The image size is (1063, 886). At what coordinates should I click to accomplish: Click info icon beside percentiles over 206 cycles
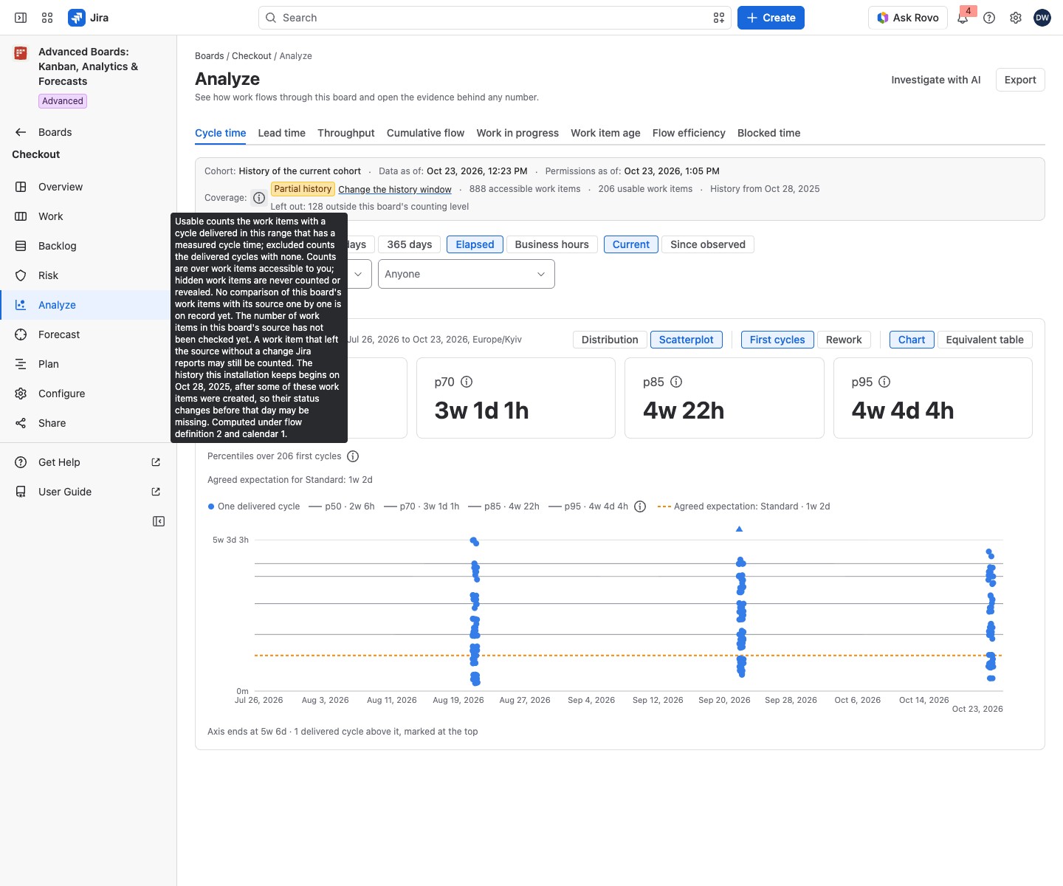click(353, 456)
